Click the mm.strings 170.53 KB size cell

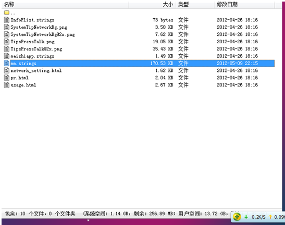[x=162, y=63]
